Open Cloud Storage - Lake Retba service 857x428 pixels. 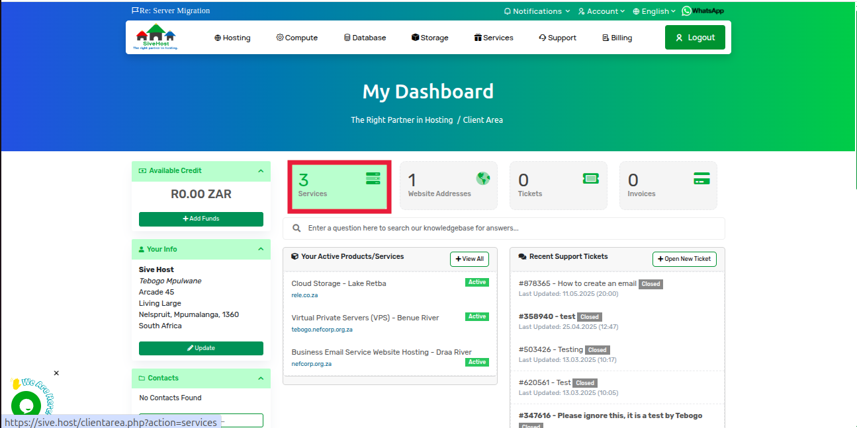(339, 283)
